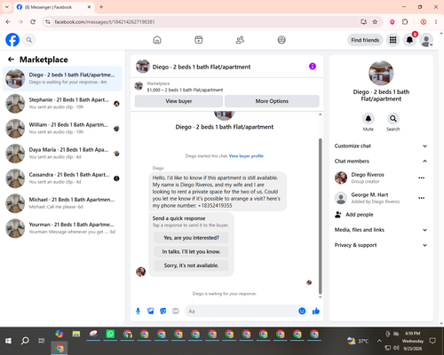Send quick response Yes, are you interested?

pos(191,238)
